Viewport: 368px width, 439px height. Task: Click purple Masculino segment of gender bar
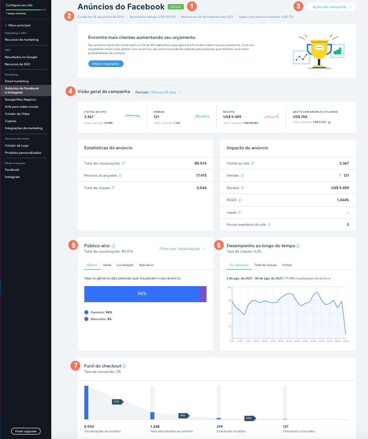pos(203,294)
